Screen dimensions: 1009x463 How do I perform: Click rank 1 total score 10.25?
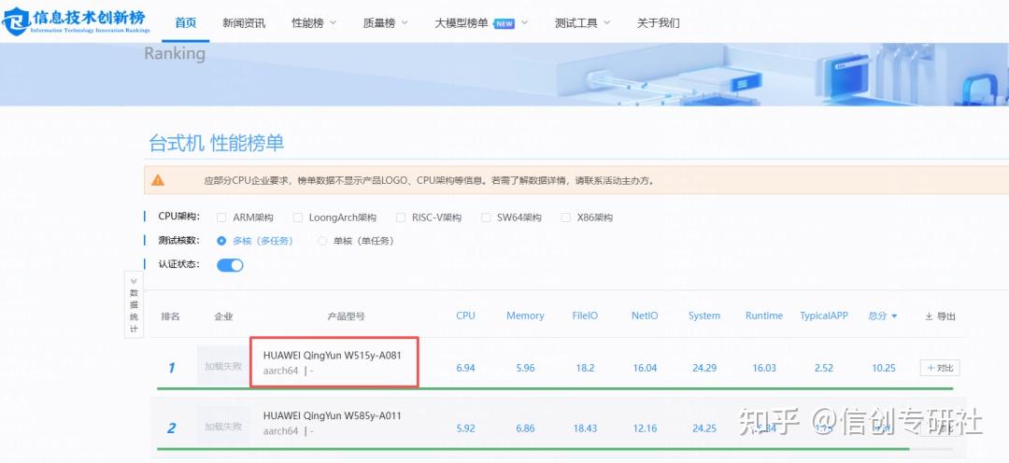883,368
